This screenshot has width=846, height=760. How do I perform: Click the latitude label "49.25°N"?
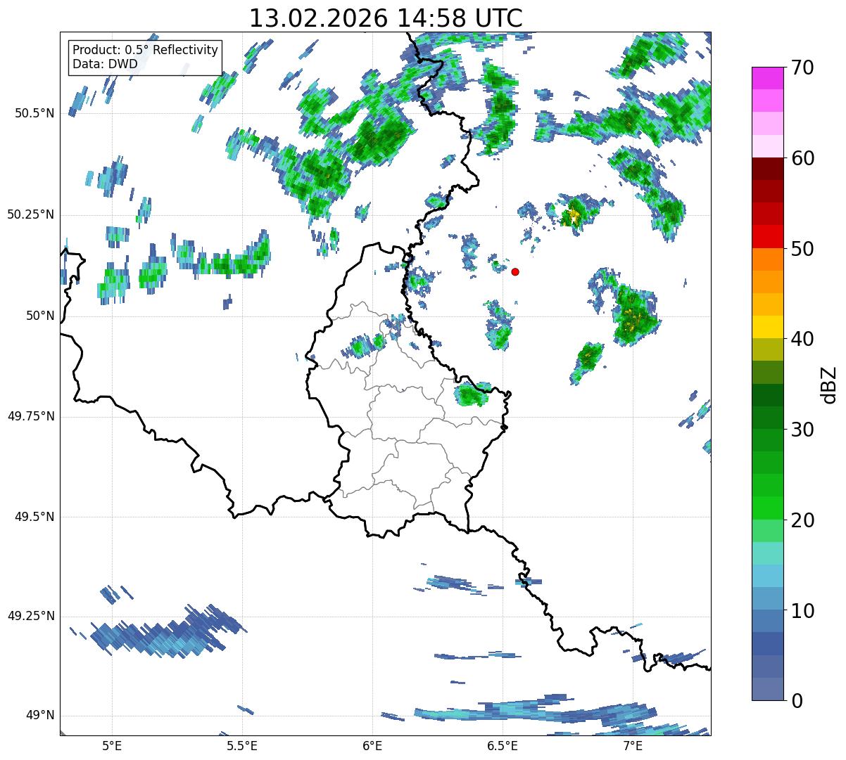pyautogui.click(x=30, y=616)
